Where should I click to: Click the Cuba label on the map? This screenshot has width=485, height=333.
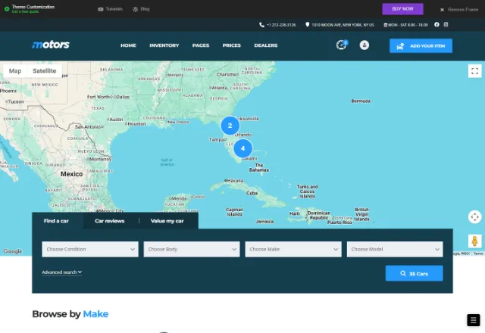pyautogui.click(x=252, y=193)
